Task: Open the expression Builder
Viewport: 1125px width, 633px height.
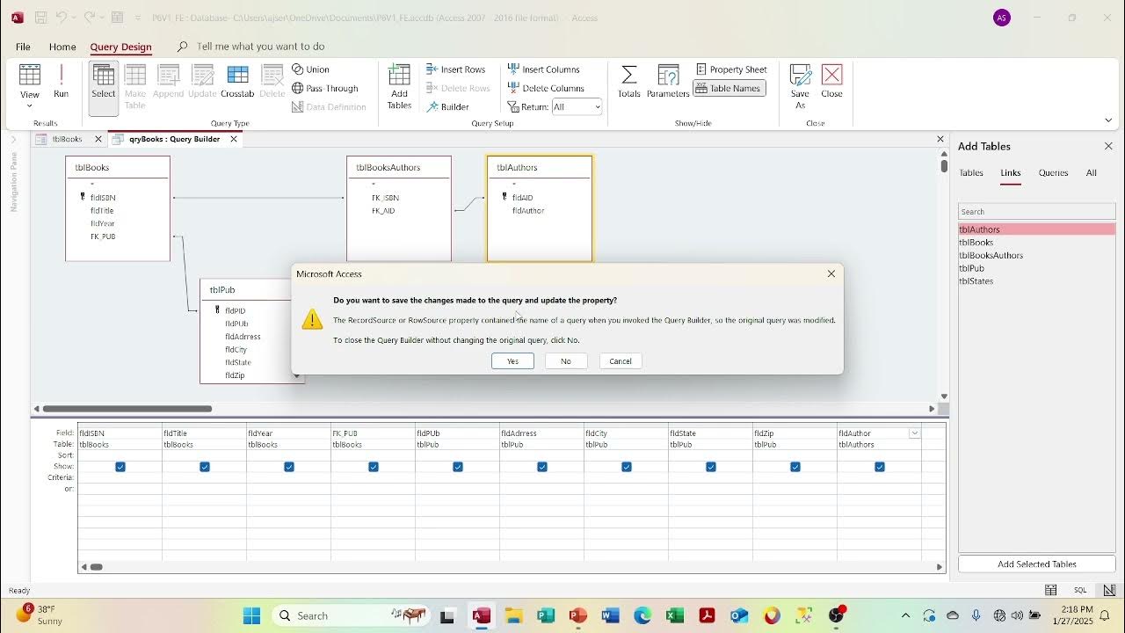Action: pyautogui.click(x=448, y=107)
